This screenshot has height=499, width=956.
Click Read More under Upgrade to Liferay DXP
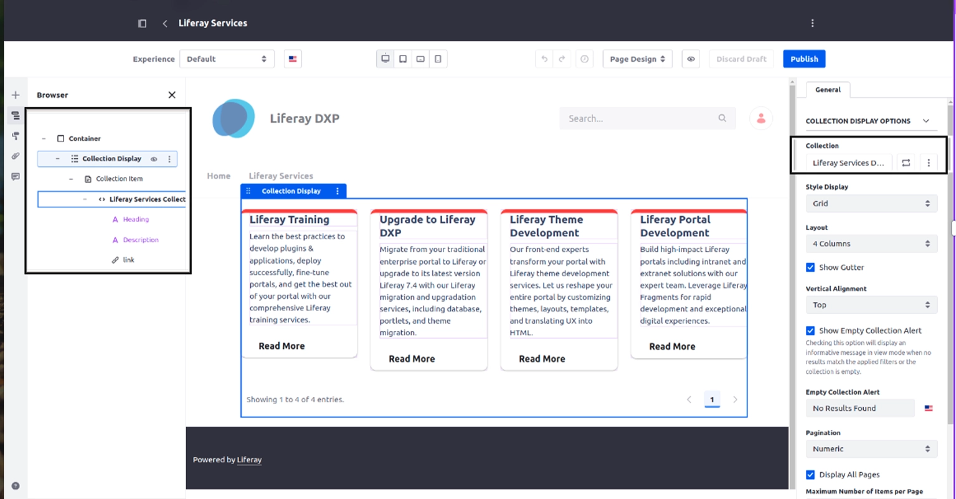412,359
